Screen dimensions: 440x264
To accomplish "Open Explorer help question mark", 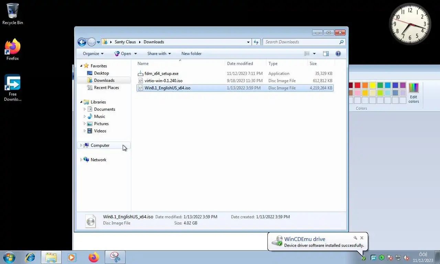I will point(338,54).
